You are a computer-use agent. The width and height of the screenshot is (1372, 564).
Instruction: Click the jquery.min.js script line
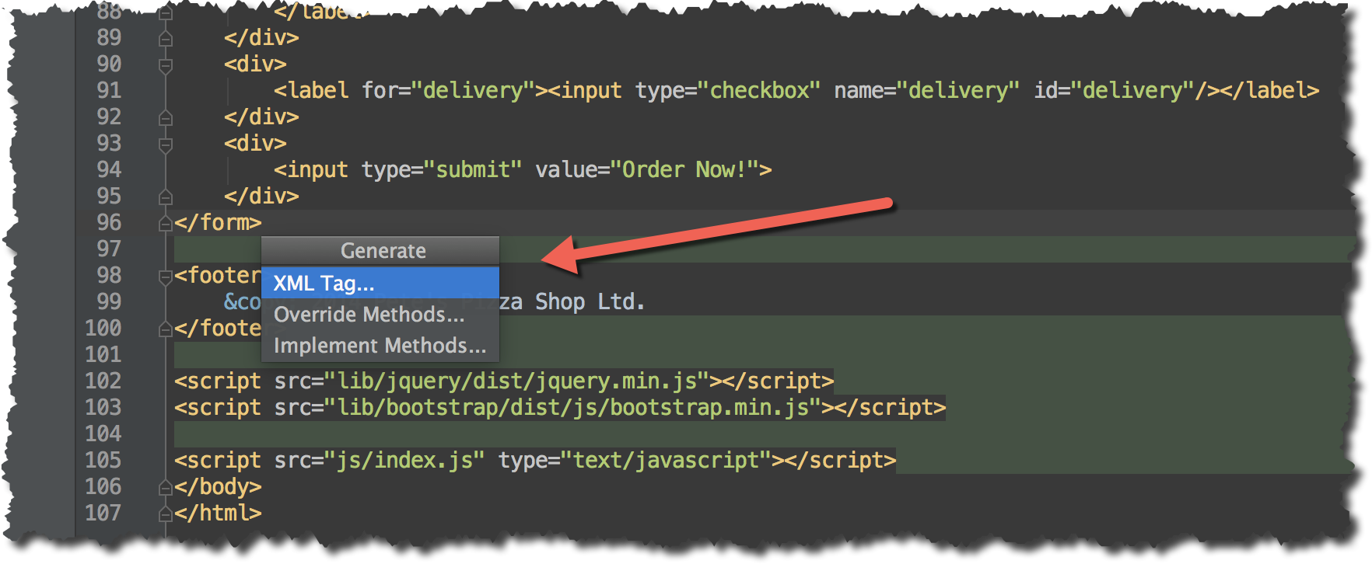point(504,381)
